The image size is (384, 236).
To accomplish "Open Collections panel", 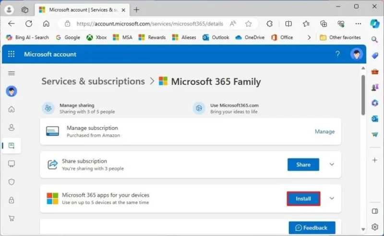I will tap(324, 24).
